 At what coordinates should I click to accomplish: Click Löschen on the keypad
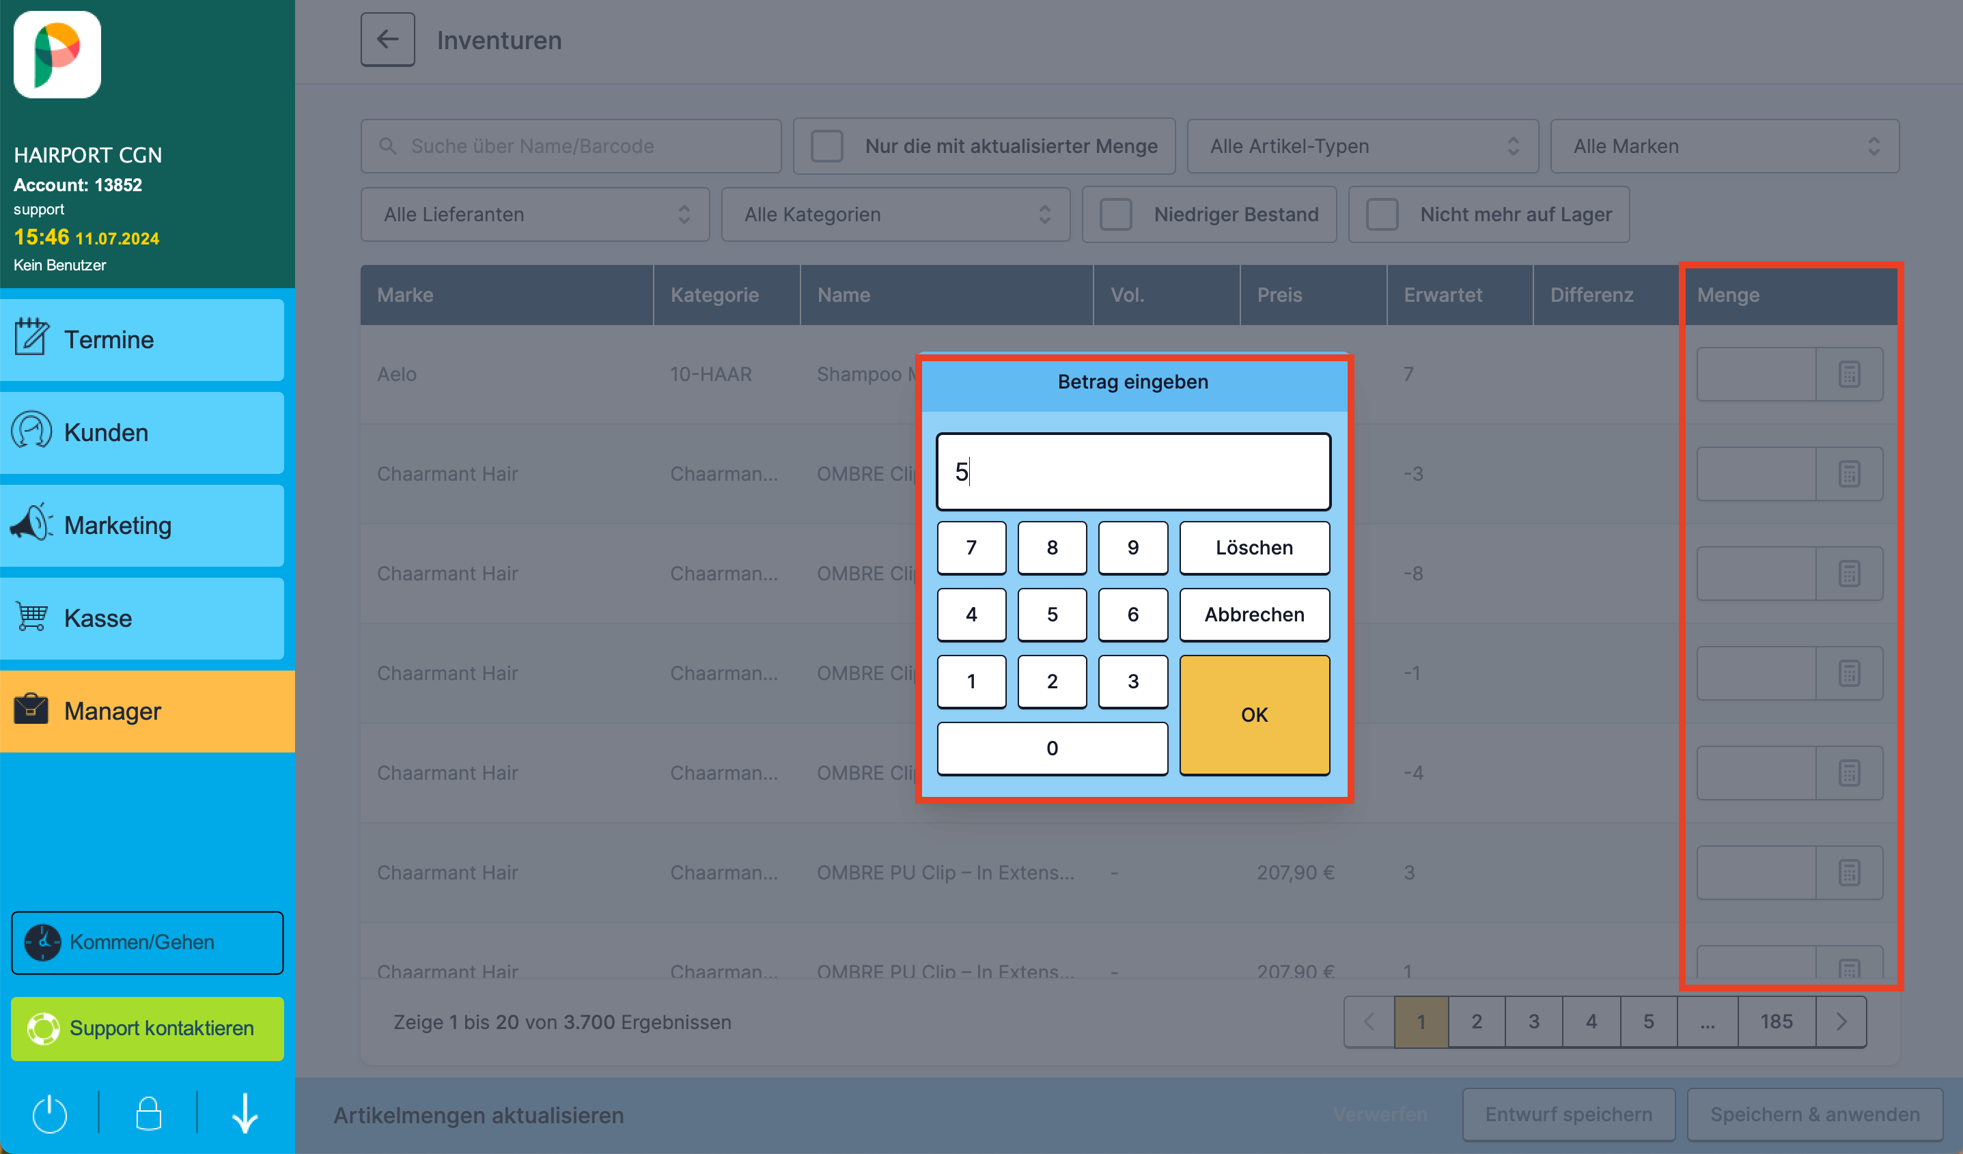click(x=1254, y=548)
